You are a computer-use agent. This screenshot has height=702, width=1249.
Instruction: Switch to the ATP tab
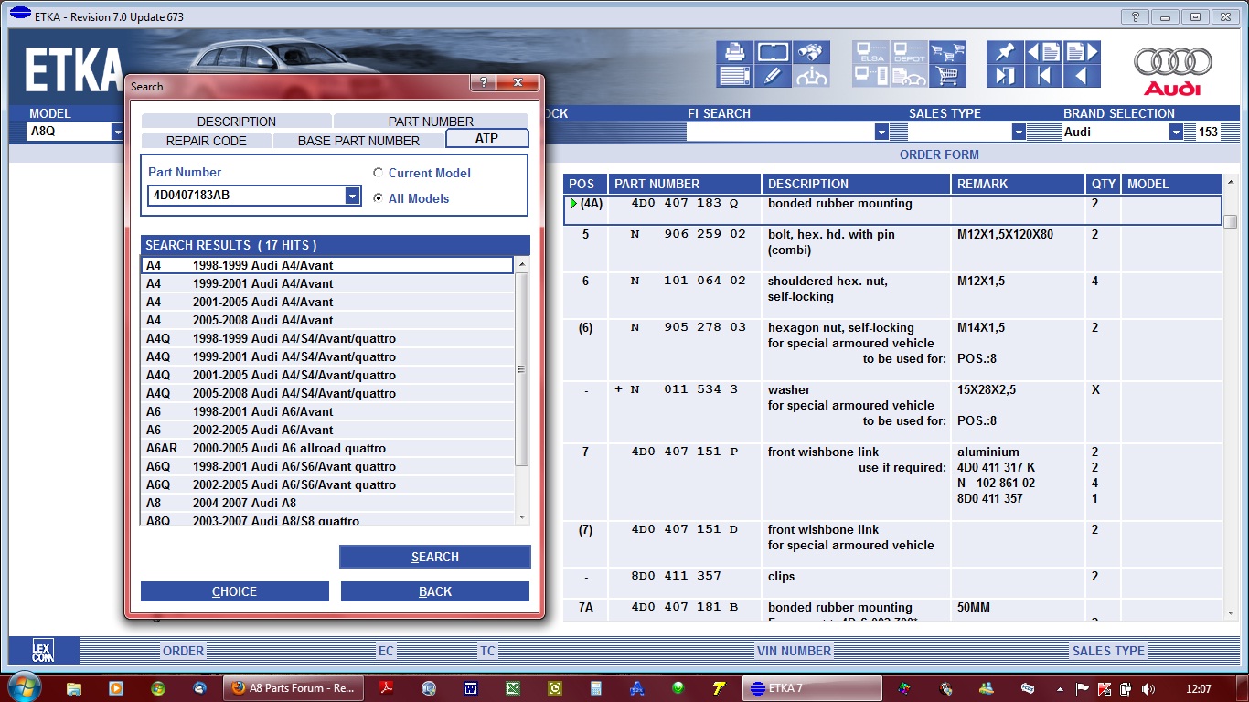pos(487,139)
